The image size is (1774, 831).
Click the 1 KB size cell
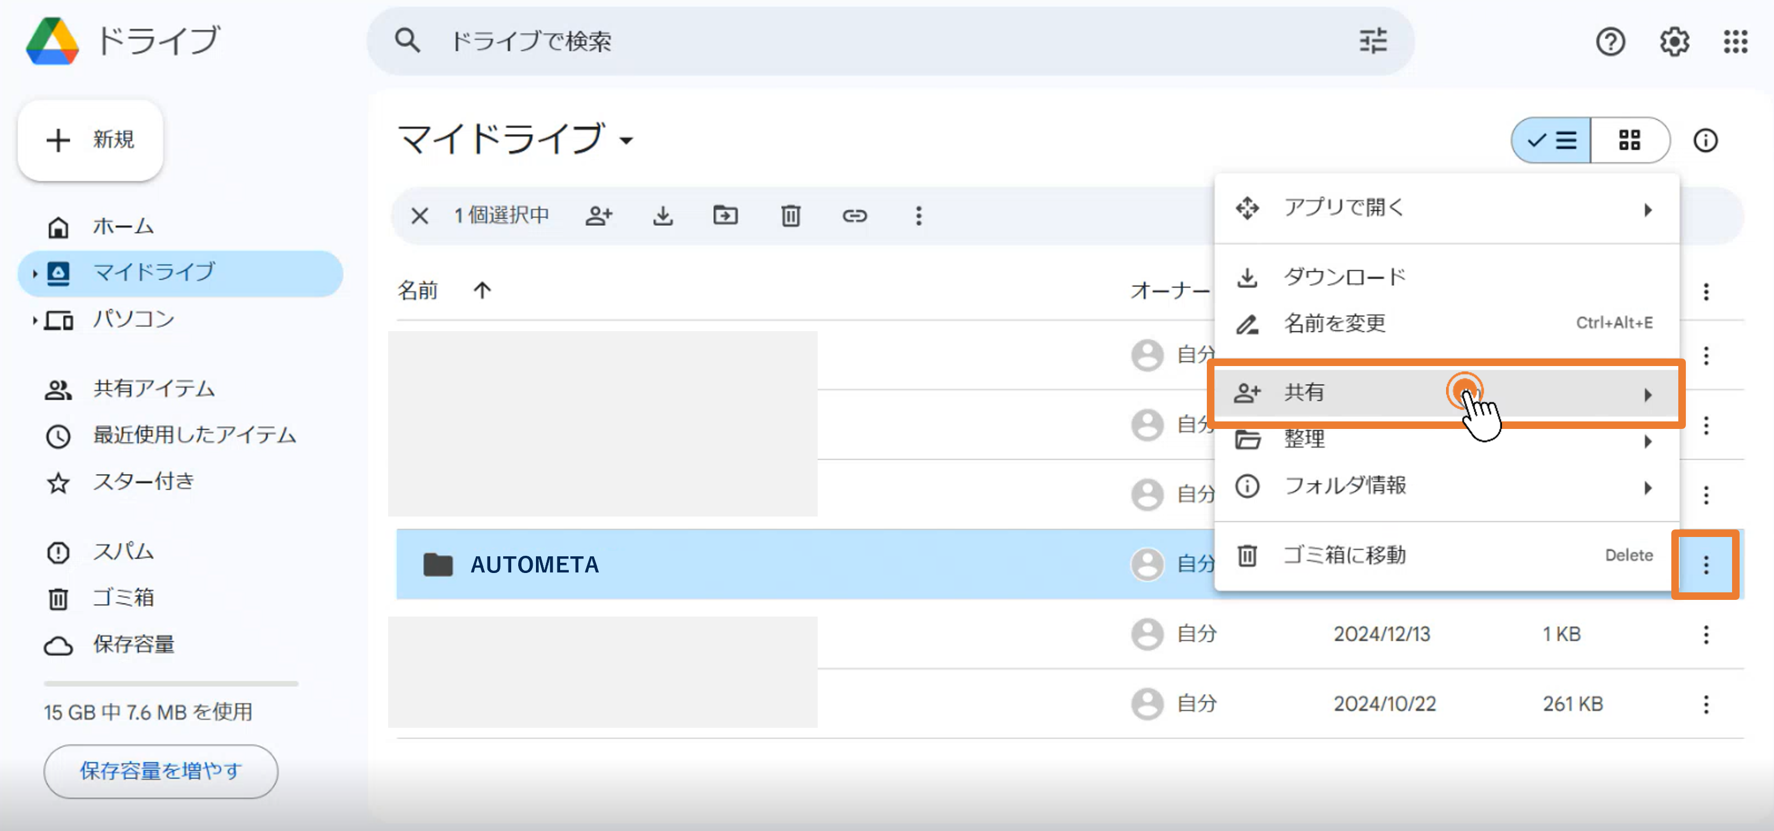click(1561, 634)
